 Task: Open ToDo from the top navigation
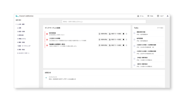pyautogui.click(x=150, y=16)
